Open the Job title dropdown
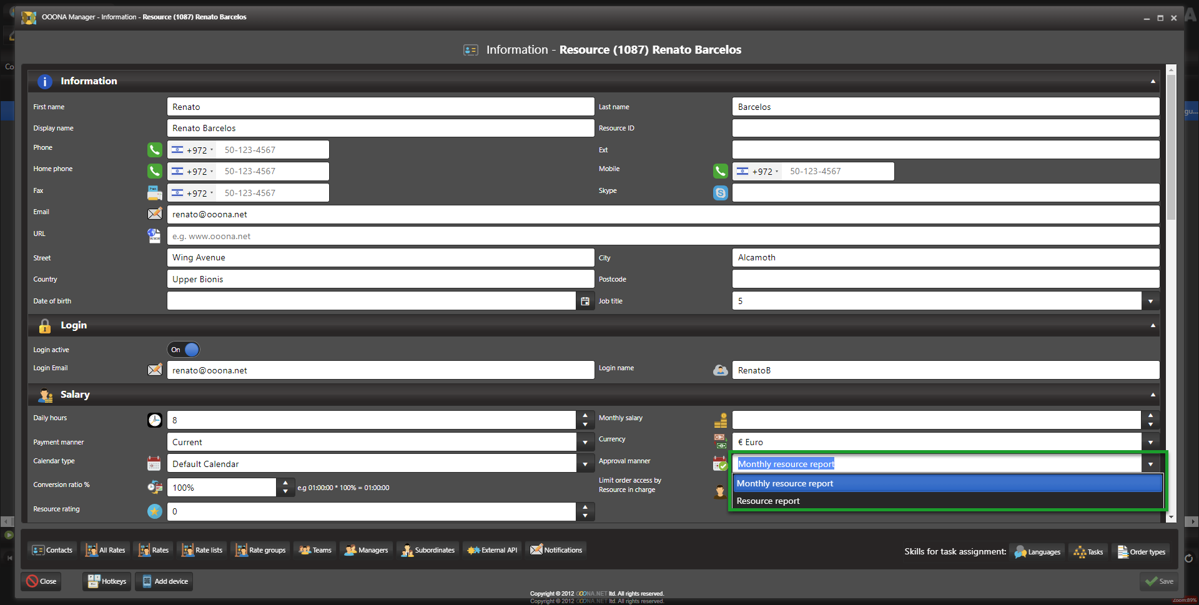 click(1150, 301)
